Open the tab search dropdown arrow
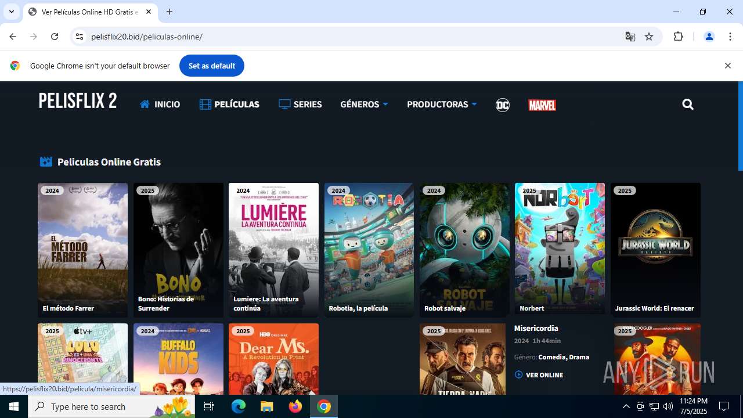This screenshot has width=743, height=418. tap(11, 12)
